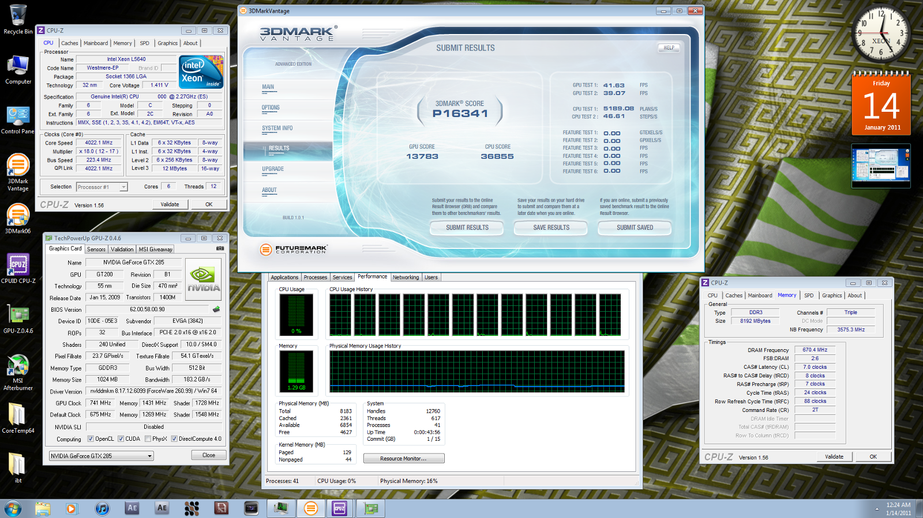Click SUBMIT RESULTS button in 3DMark Vantage
This screenshot has height=518, width=923.
[x=467, y=228]
